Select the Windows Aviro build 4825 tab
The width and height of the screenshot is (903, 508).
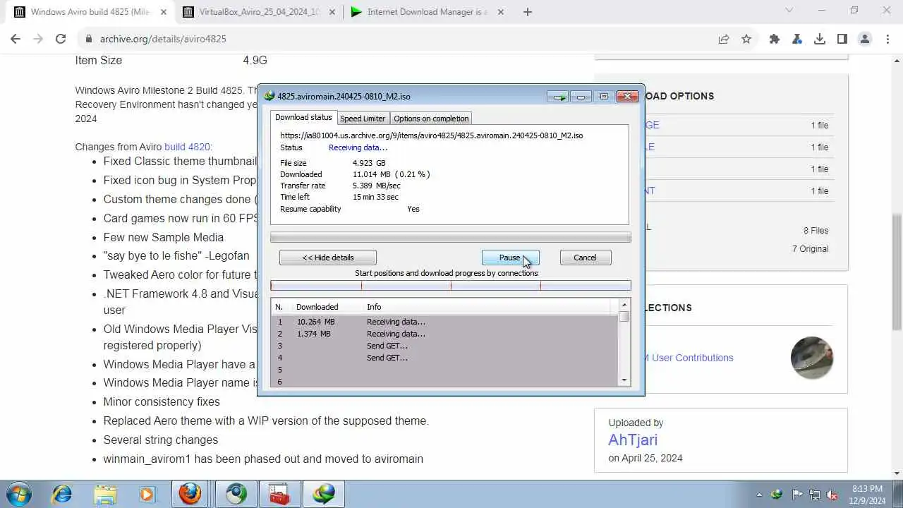[x=90, y=12]
